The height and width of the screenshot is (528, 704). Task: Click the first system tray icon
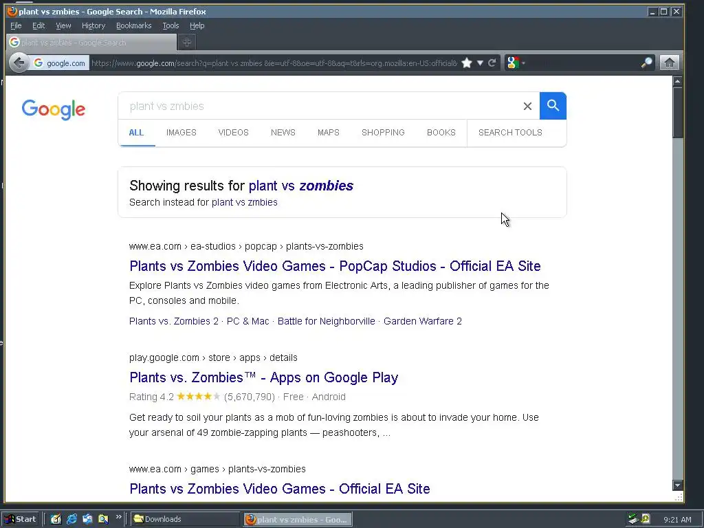633,519
